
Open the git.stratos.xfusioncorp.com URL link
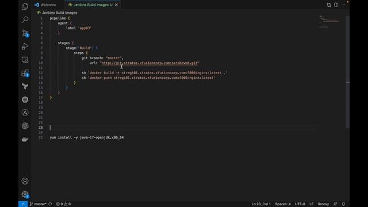[x=149, y=63]
